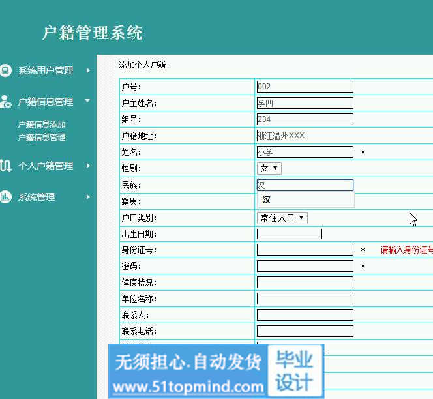The width and height of the screenshot is (433, 399).
Task: Click the 户籍地址 field with 浙江温州XXX
Action: pyautogui.click(x=344, y=136)
